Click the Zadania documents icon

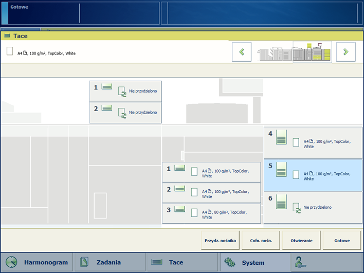click(x=84, y=262)
